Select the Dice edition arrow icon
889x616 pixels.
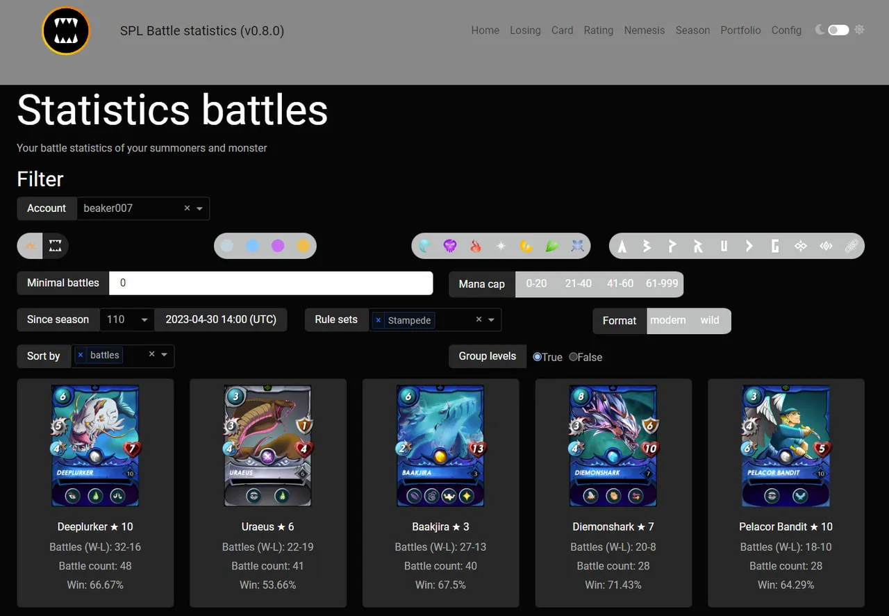pos(749,246)
